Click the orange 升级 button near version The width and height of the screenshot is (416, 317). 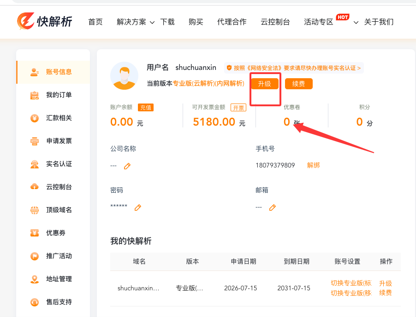tap(265, 84)
